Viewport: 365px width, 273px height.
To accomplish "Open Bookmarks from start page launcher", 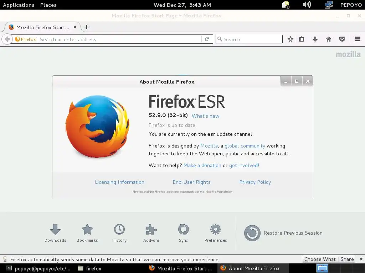I will click(87, 233).
